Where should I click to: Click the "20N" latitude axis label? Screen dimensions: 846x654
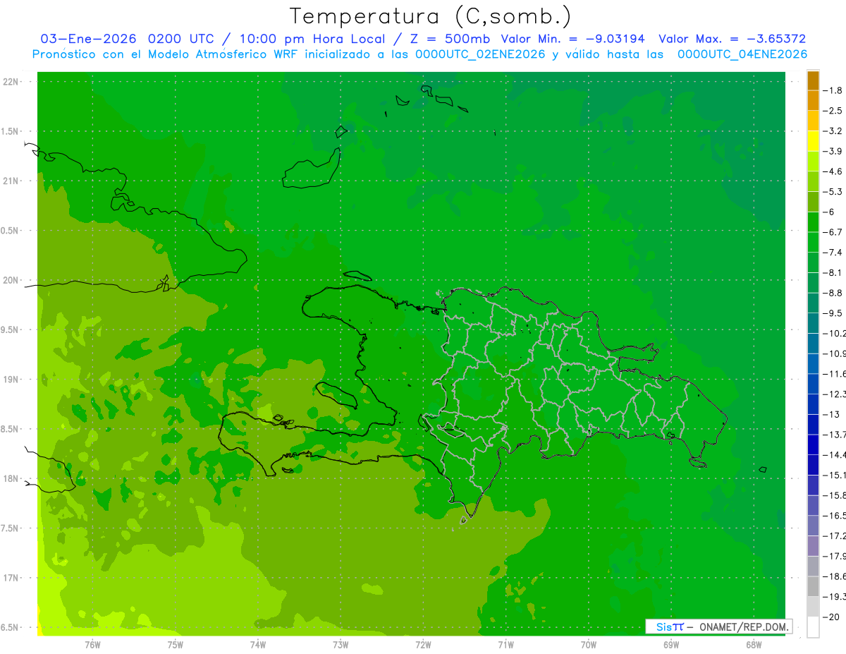(11, 280)
